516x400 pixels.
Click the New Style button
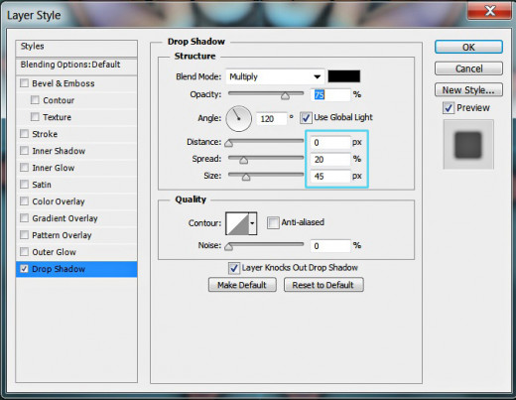click(x=468, y=90)
